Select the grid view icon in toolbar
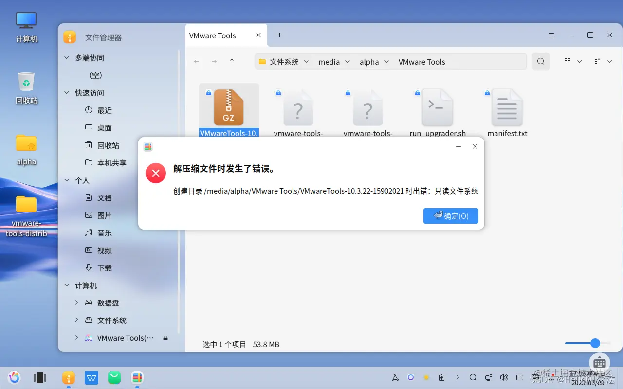The width and height of the screenshot is (623, 389). point(567,61)
